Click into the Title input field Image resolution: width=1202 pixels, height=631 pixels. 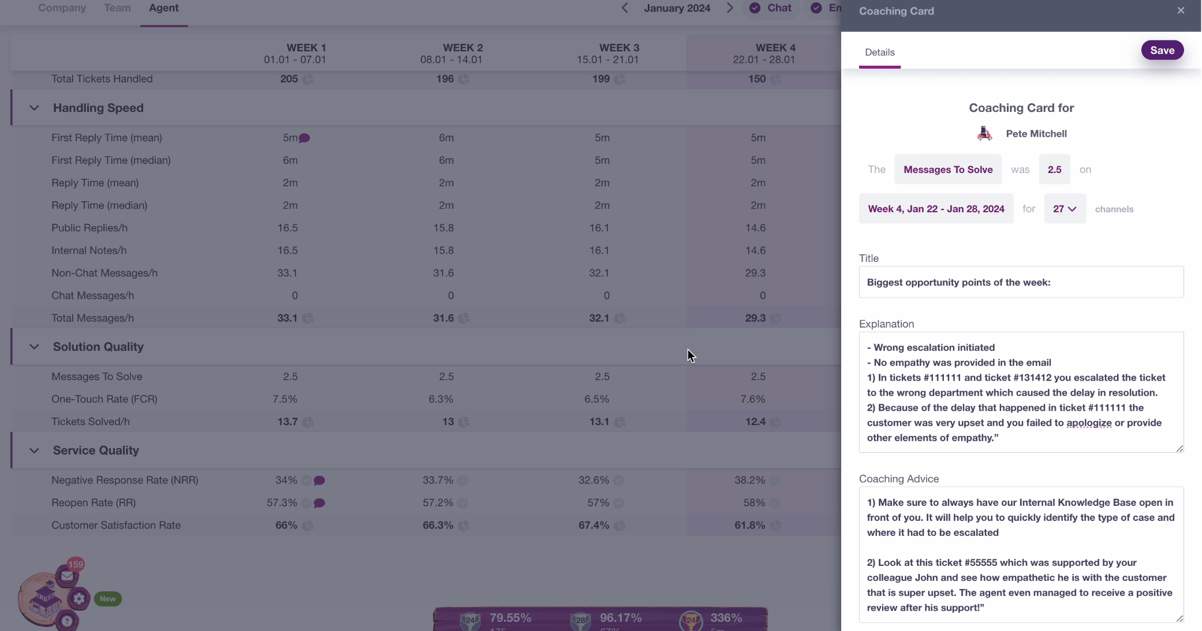[1021, 282]
